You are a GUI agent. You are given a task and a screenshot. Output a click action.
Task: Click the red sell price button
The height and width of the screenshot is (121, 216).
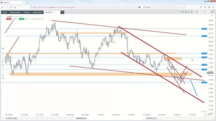pos(9,19)
